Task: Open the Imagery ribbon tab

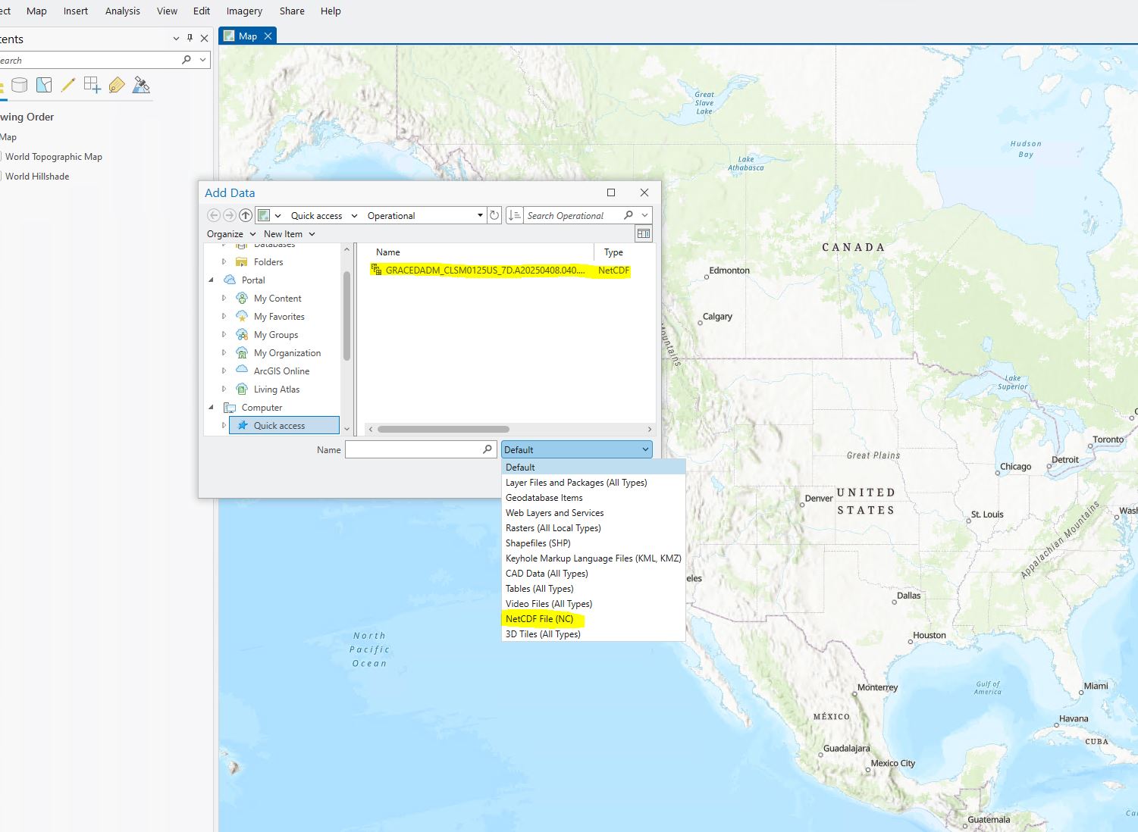Action: point(244,11)
